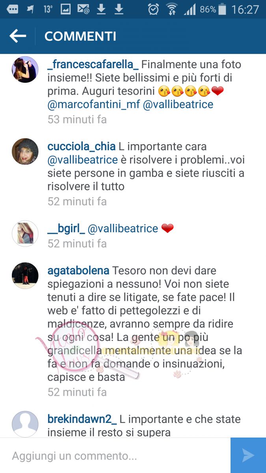Viewport: 266px width, 473px height.
Task: Tap the email notification icon in status bar
Action: [x=83, y=9]
